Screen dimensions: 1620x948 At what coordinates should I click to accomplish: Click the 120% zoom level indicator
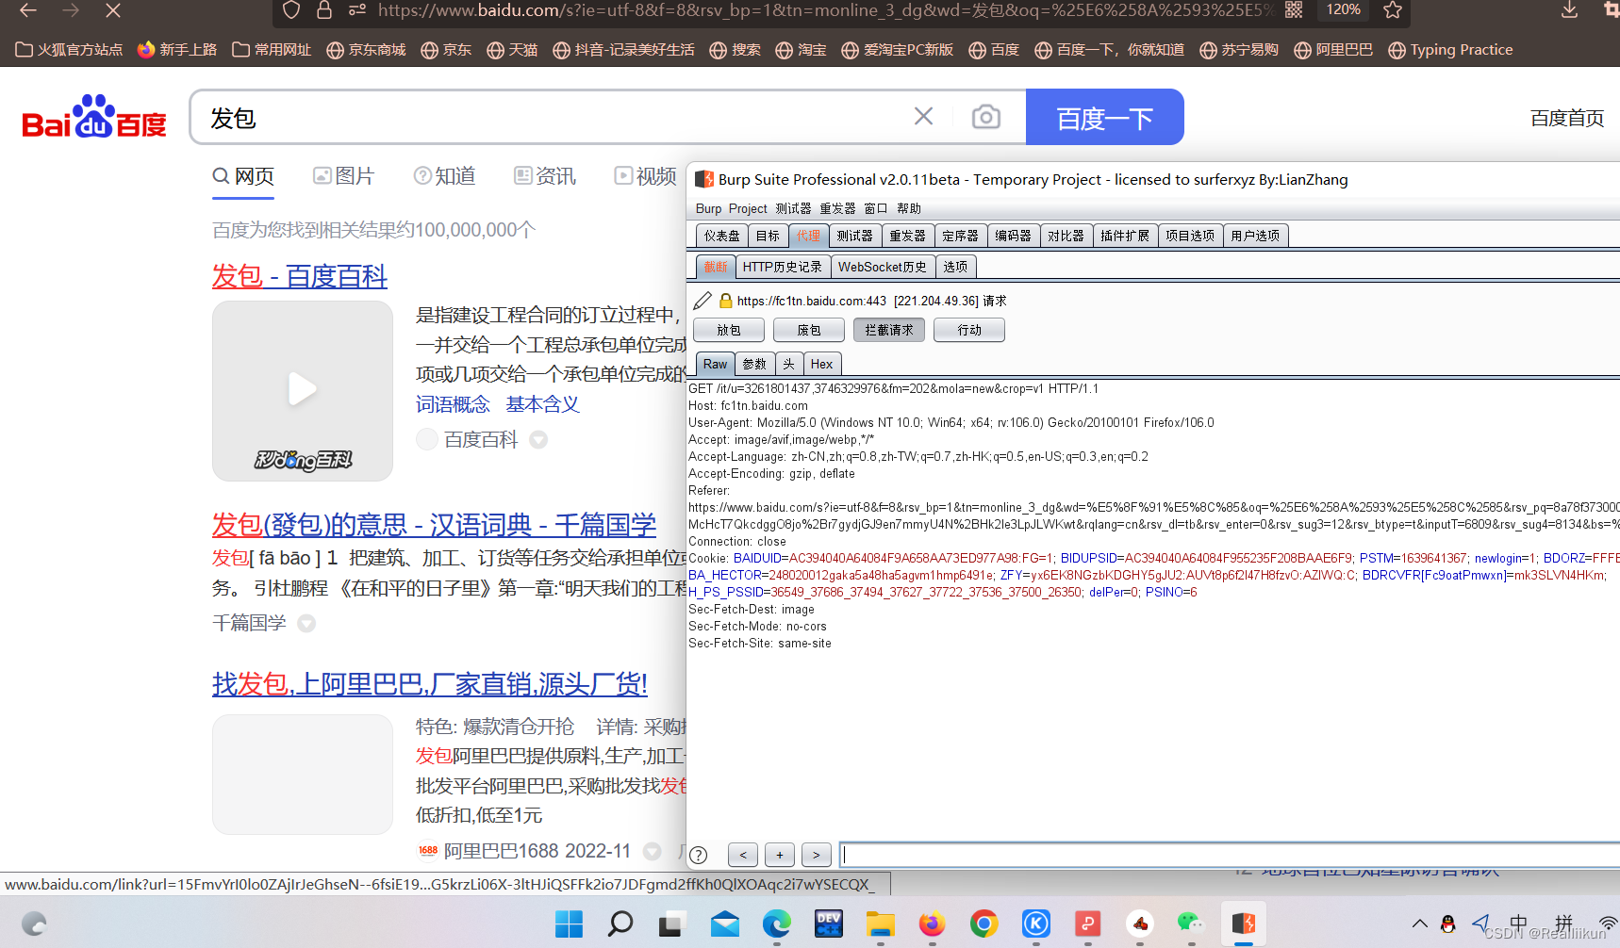[1343, 9]
